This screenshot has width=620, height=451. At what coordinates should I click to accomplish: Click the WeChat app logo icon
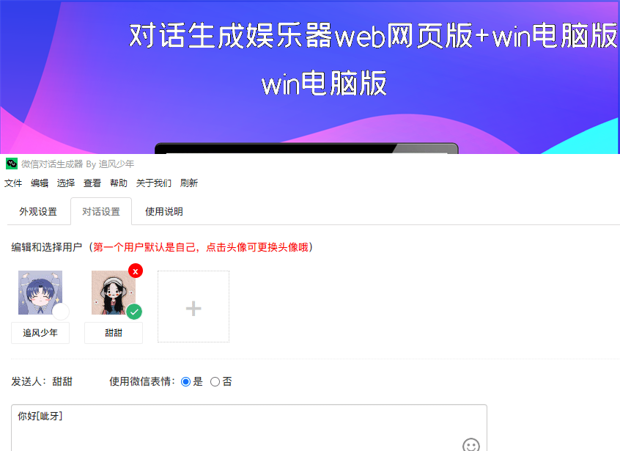(x=12, y=164)
